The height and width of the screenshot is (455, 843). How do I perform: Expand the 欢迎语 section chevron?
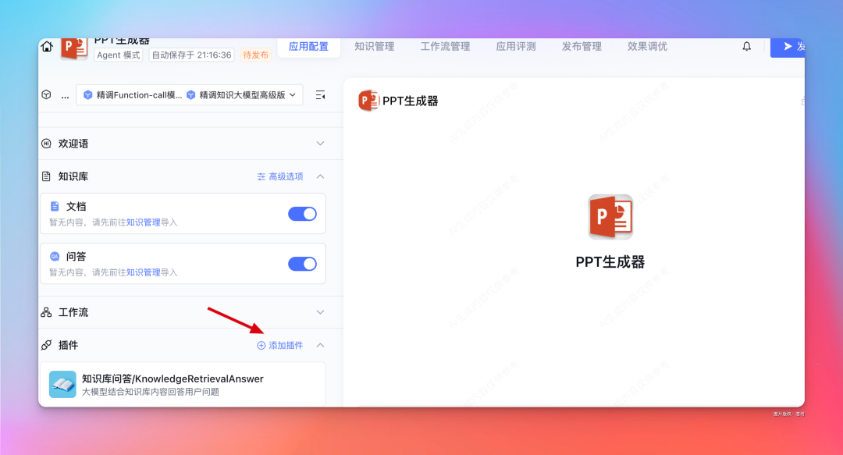(x=321, y=144)
